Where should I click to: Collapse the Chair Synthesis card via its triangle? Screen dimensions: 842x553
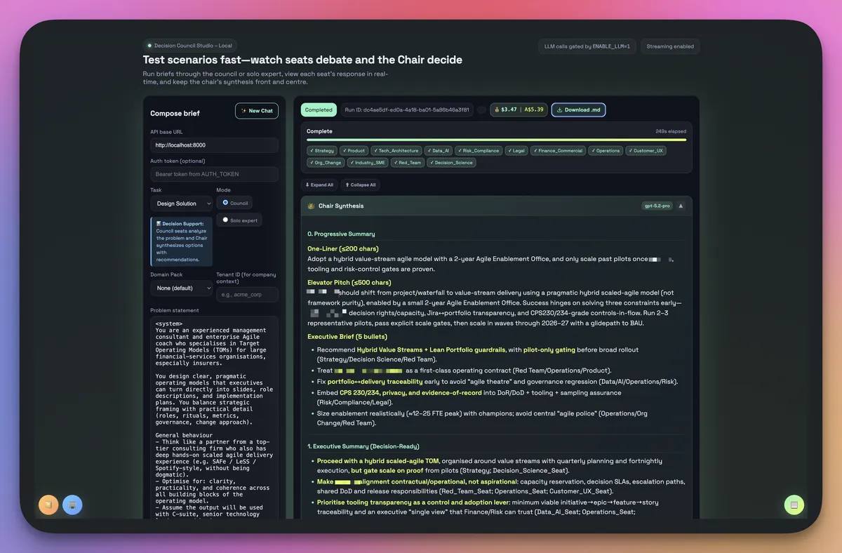coord(681,206)
